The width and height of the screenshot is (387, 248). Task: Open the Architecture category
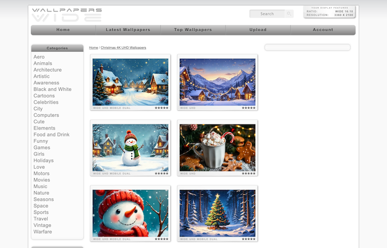[x=48, y=70]
